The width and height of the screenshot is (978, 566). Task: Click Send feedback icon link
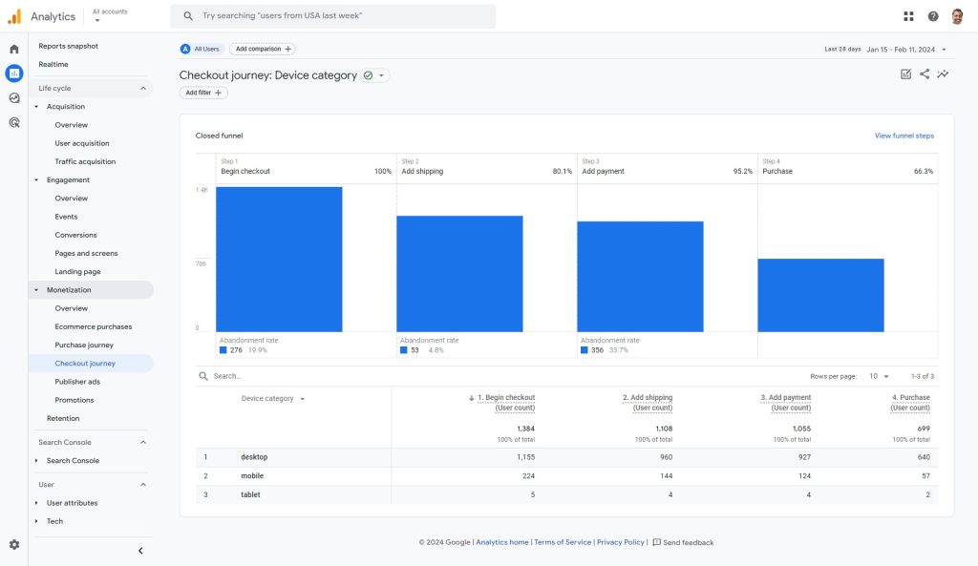(x=683, y=542)
